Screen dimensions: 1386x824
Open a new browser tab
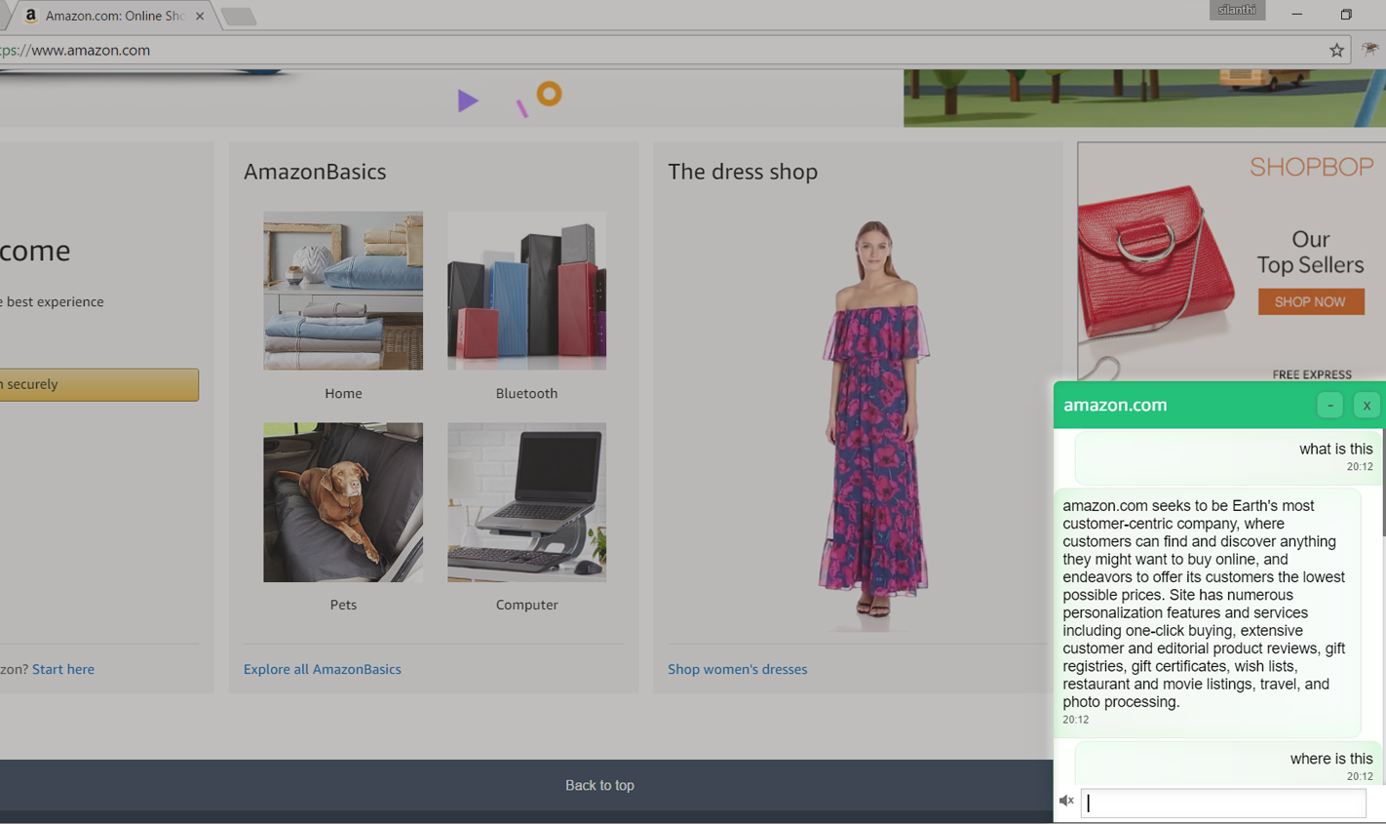[x=239, y=17]
